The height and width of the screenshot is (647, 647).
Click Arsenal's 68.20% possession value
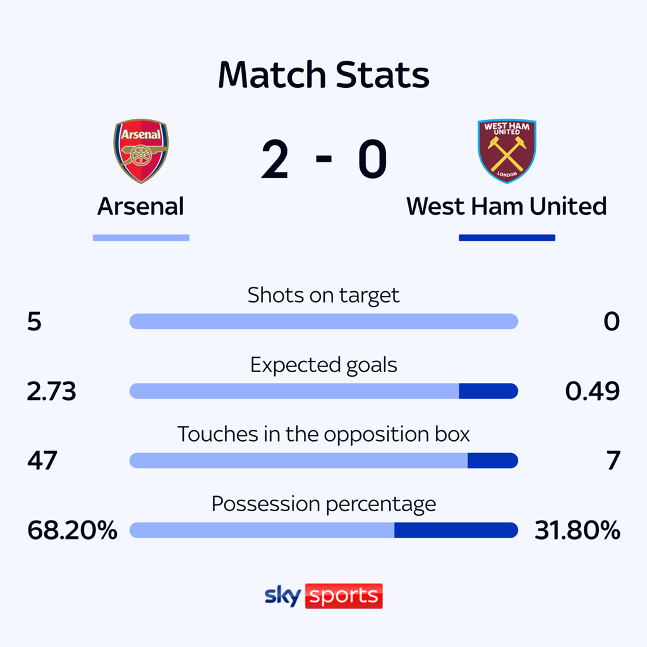pyautogui.click(x=72, y=530)
